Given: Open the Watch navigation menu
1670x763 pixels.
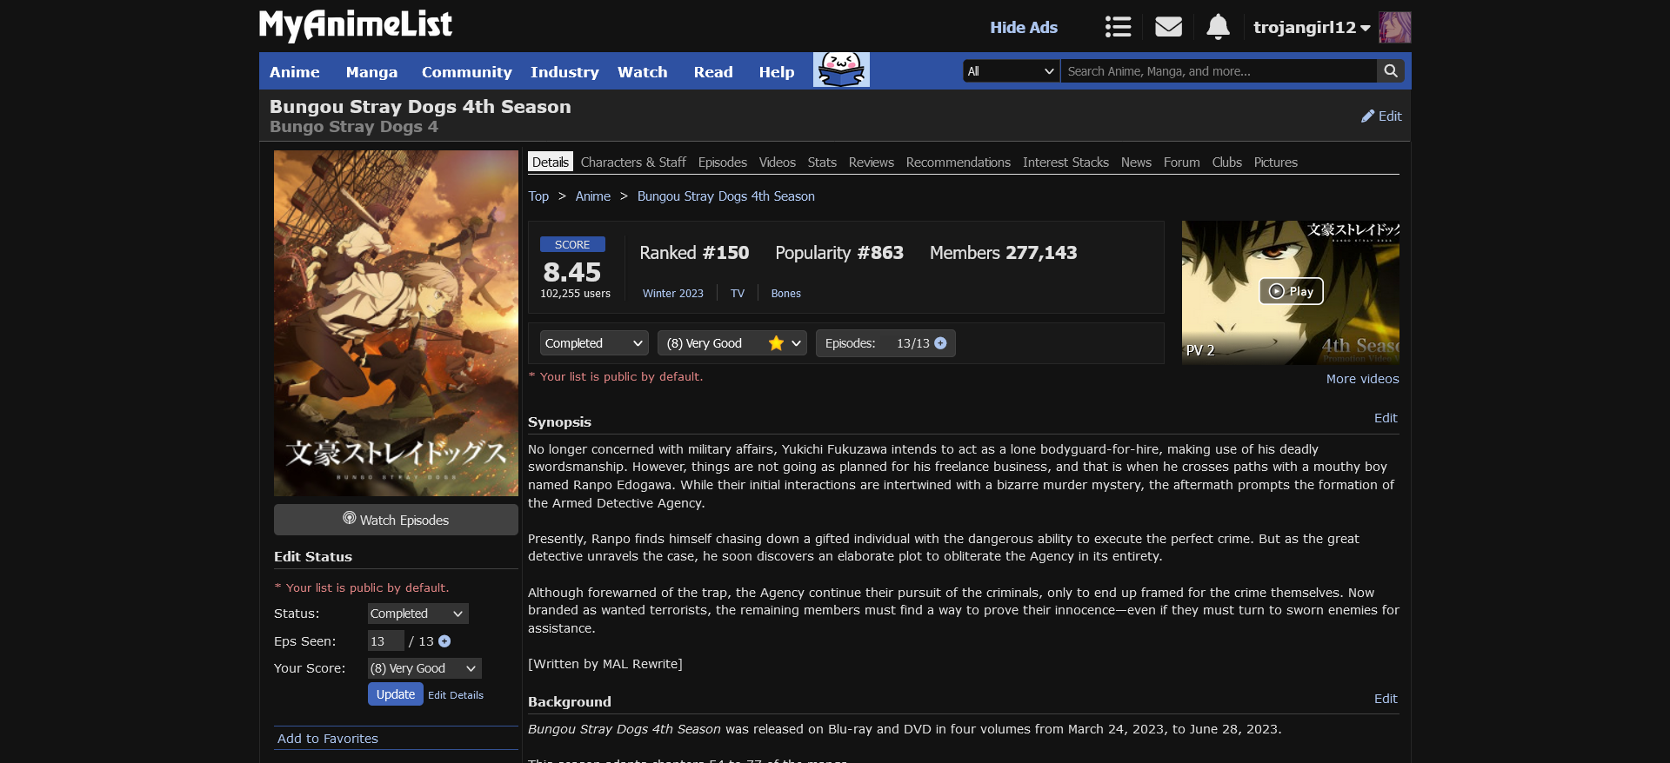Looking at the screenshot, I should pos(642,72).
